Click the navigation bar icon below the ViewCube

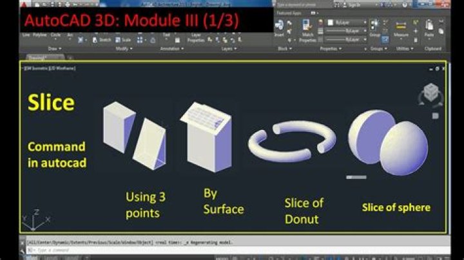coord(435,116)
